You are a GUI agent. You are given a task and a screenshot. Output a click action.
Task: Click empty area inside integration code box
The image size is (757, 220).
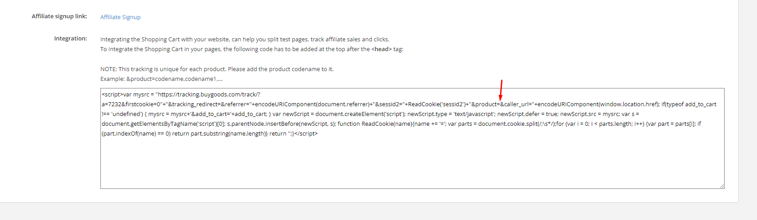point(412,164)
